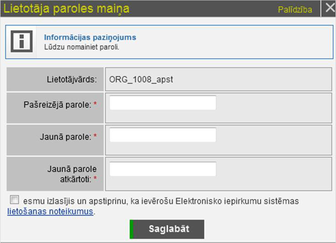The image size is (336, 243).
Task: Click the red asterisk beside "Jaunā parole:"
Action: point(95,137)
